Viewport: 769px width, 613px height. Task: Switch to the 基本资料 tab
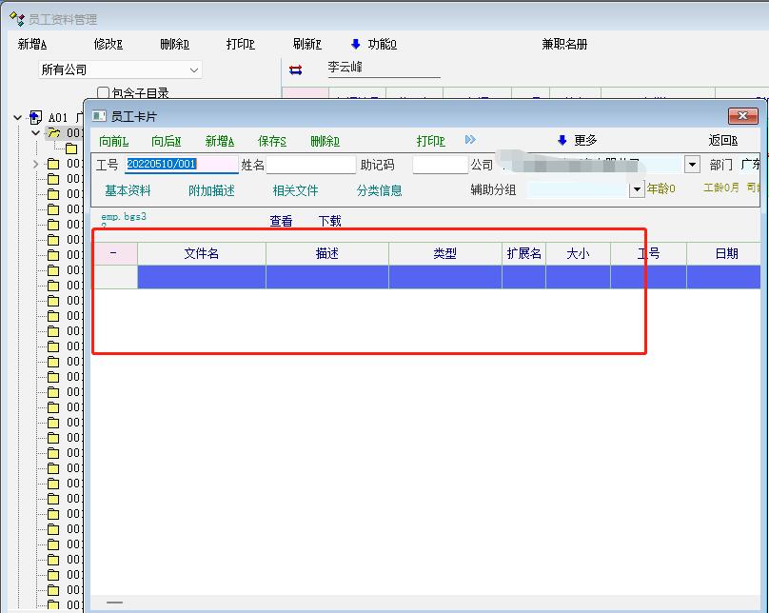pyautogui.click(x=128, y=190)
